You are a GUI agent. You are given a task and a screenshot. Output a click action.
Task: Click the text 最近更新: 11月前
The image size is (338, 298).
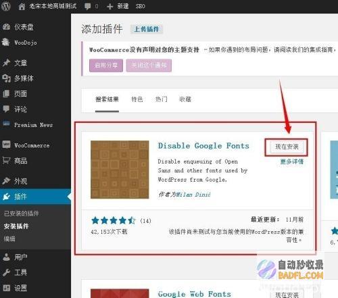277,220
